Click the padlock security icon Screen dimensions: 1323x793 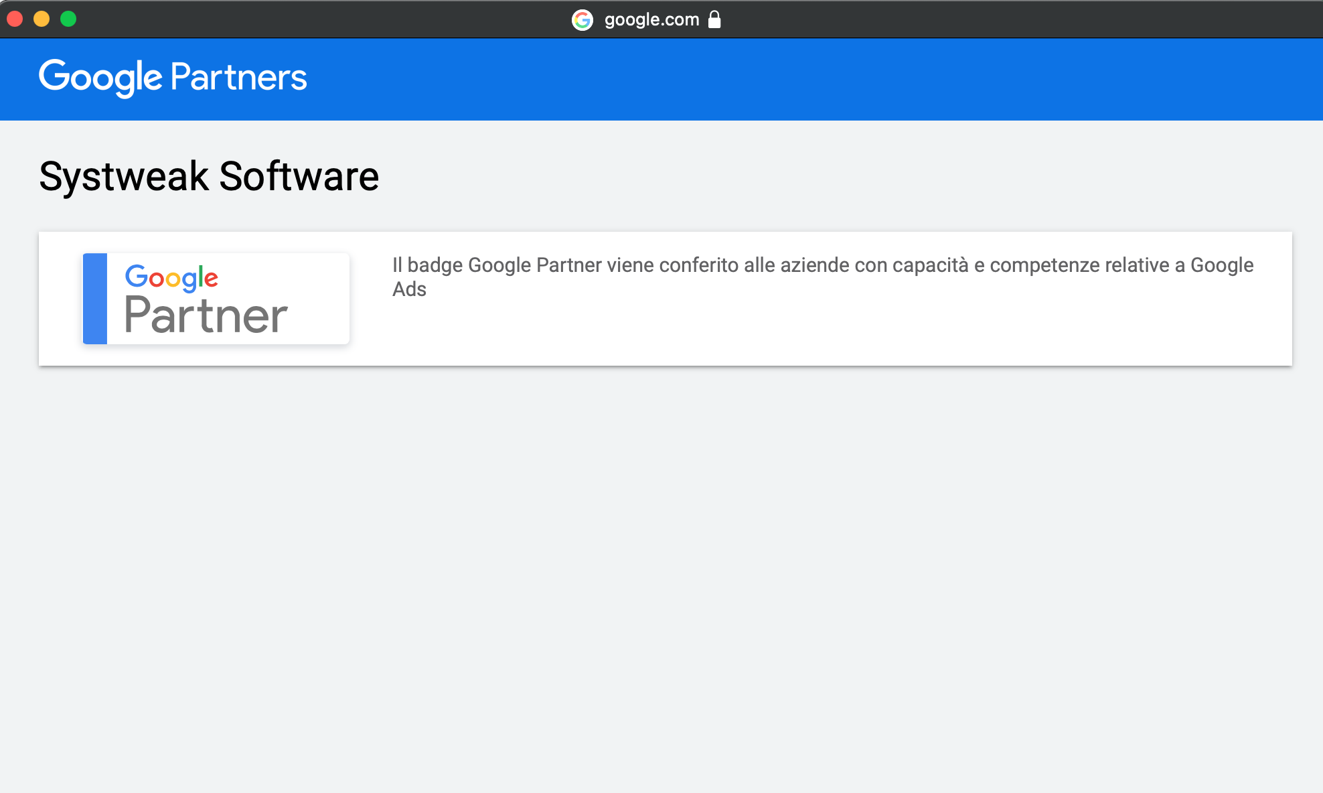[x=714, y=19]
